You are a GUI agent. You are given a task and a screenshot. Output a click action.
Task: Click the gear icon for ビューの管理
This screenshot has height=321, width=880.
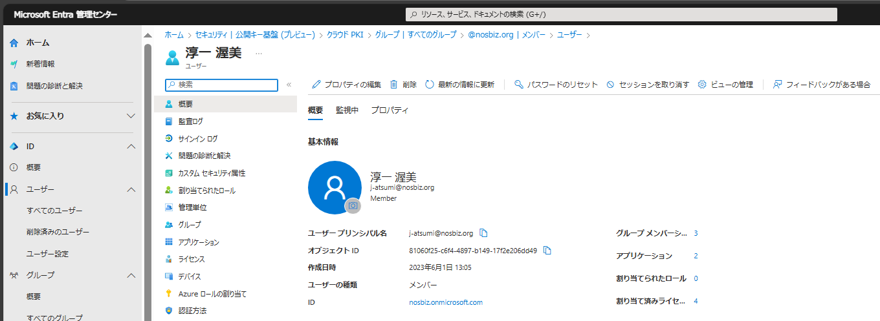[702, 85]
